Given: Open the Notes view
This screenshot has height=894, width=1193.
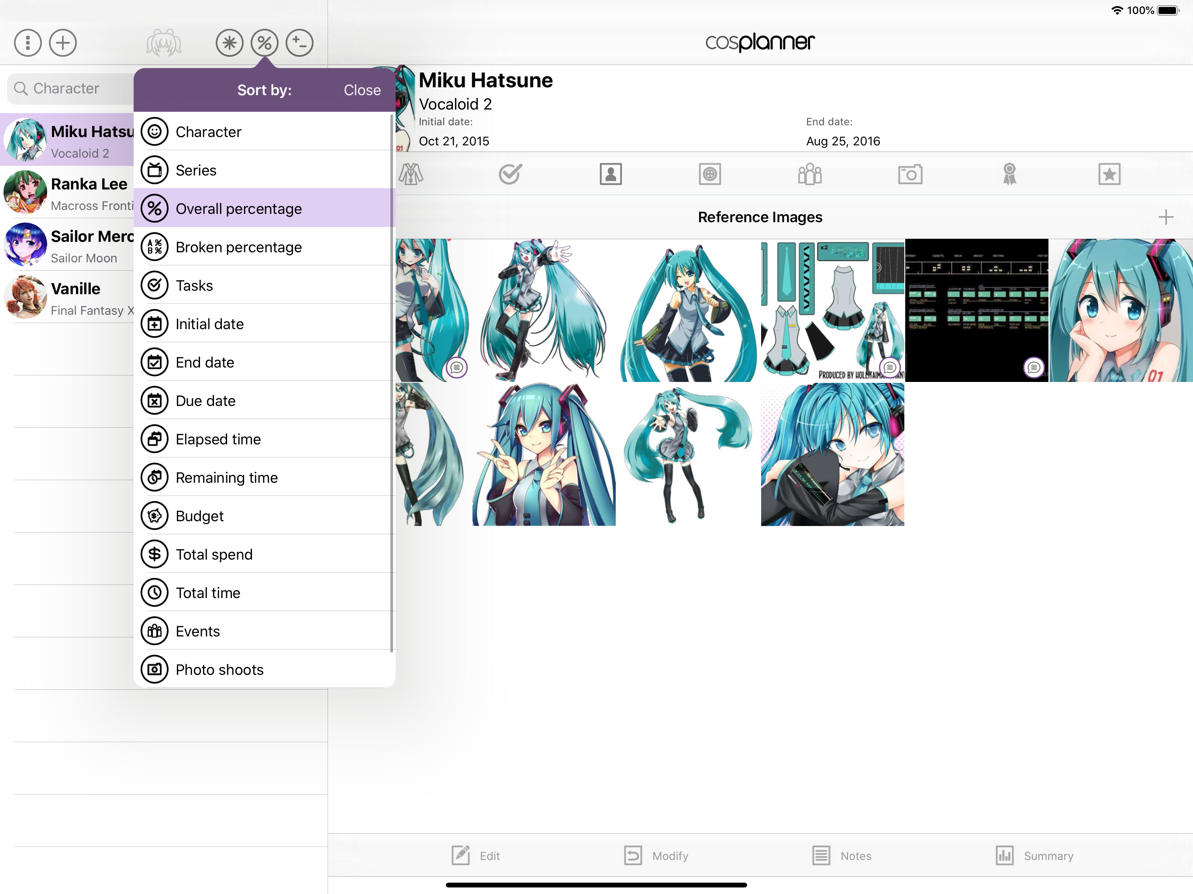Looking at the screenshot, I should coord(841,855).
